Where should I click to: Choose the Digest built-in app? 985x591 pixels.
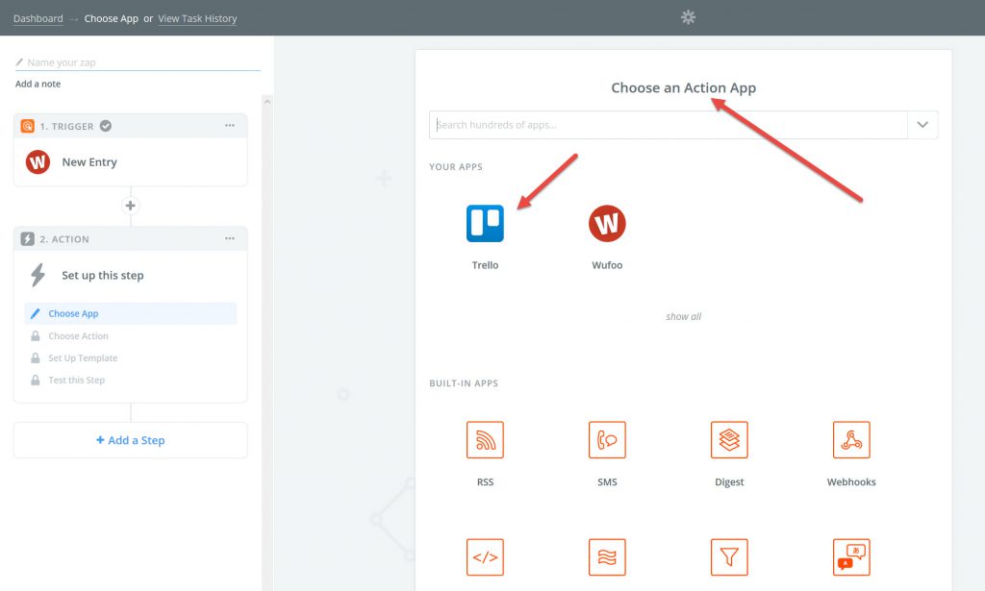click(729, 440)
